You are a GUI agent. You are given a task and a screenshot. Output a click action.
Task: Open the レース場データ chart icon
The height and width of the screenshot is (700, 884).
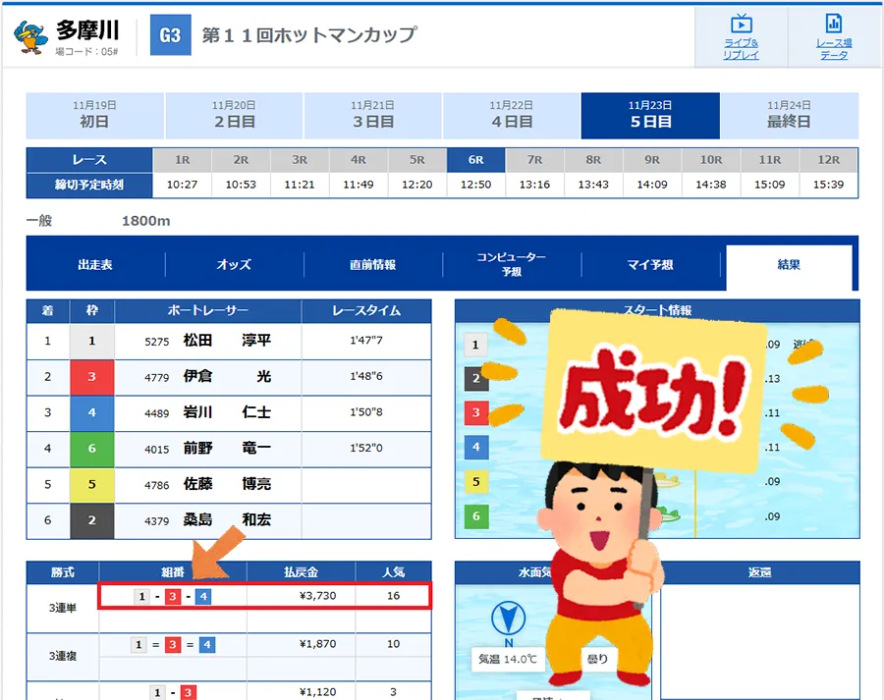[x=833, y=26]
